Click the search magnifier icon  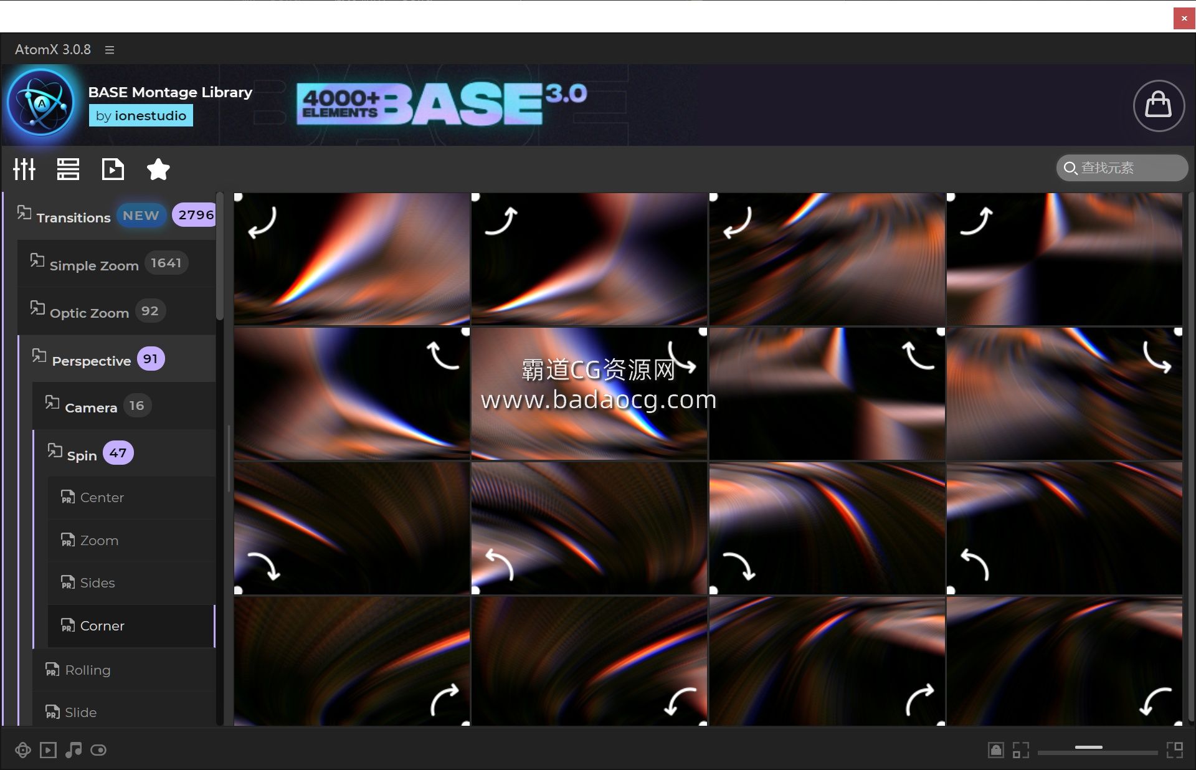1070,168
